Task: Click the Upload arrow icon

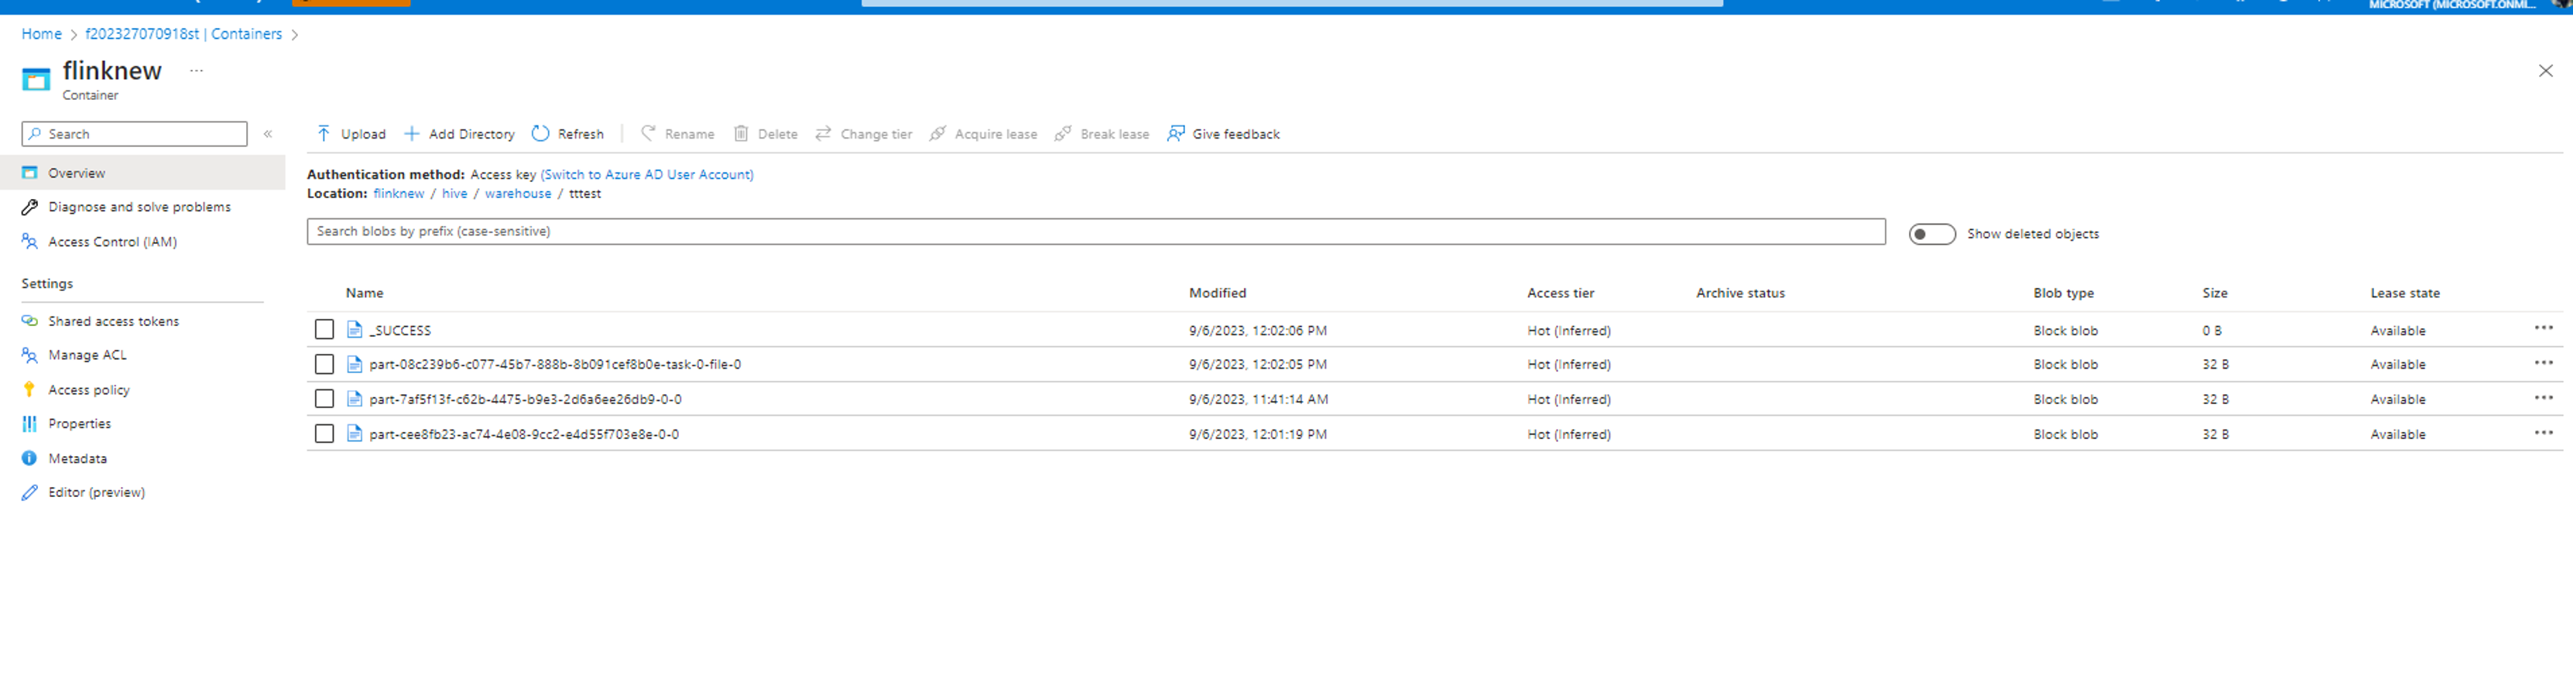Action: click(324, 134)
